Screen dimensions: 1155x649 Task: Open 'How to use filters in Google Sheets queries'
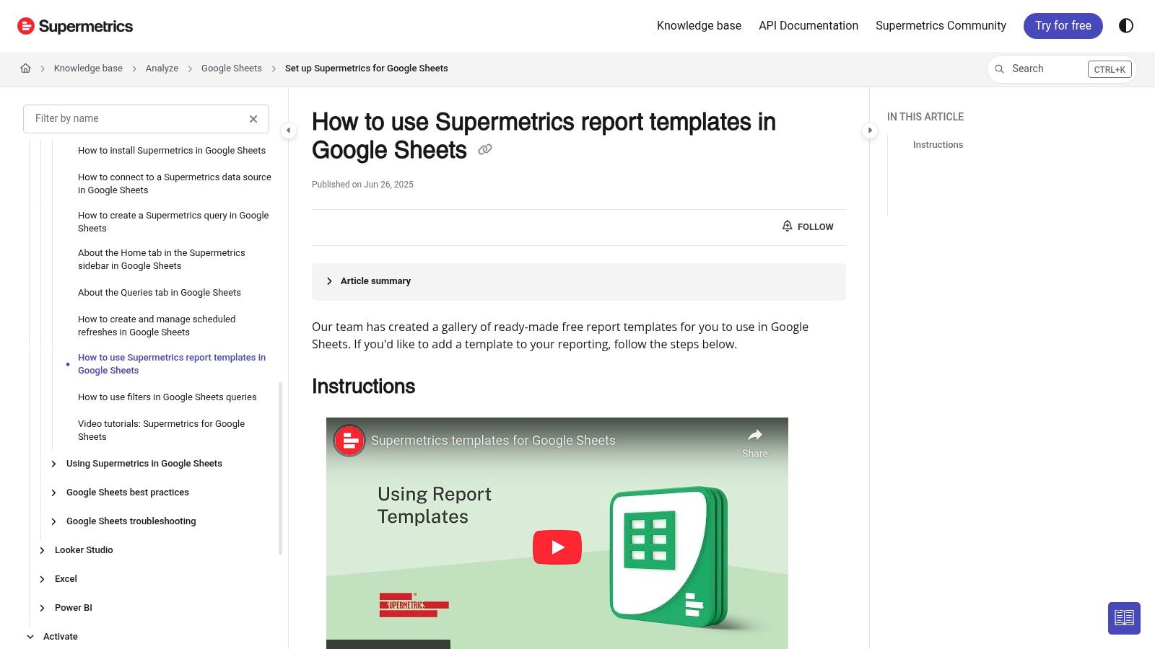[x=167, y=397]
